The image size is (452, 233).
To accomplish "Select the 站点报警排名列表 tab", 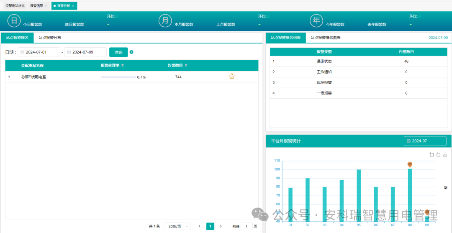I will click(286, 38).
